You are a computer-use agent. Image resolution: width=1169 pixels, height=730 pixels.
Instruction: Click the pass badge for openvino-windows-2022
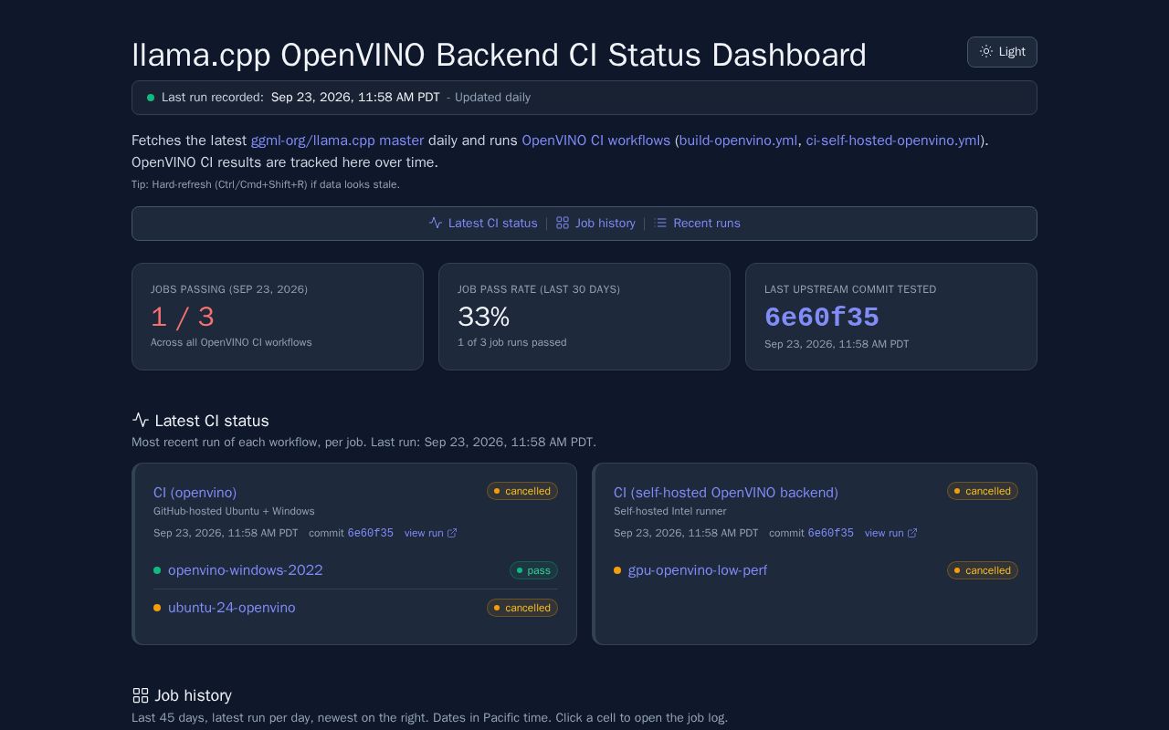click(x=533, y=570)
